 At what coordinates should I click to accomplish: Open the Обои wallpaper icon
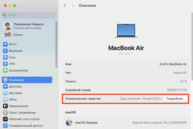[5, 99]
